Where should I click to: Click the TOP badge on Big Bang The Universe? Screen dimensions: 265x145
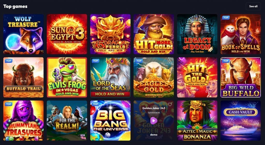point(95,104)
